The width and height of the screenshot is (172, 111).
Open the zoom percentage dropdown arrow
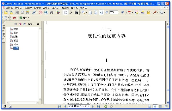click(x=119, y=12)
